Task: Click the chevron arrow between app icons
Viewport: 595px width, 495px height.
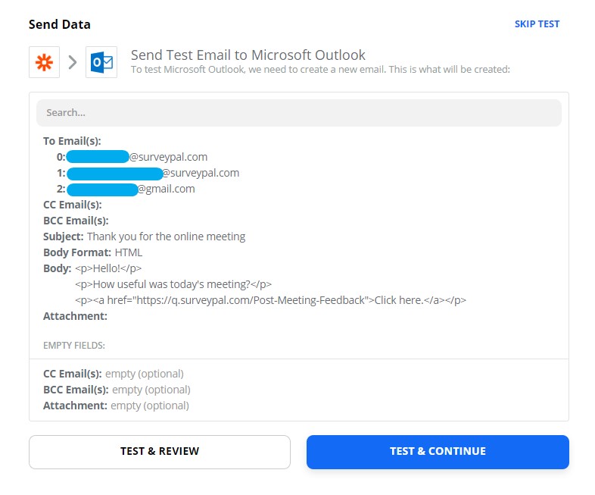Action: 73,62
